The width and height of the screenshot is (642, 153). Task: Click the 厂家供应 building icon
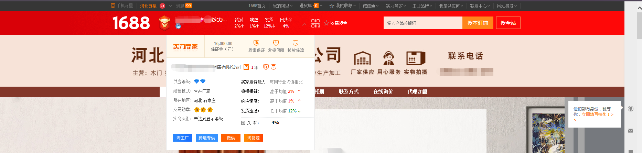(362, 58)
